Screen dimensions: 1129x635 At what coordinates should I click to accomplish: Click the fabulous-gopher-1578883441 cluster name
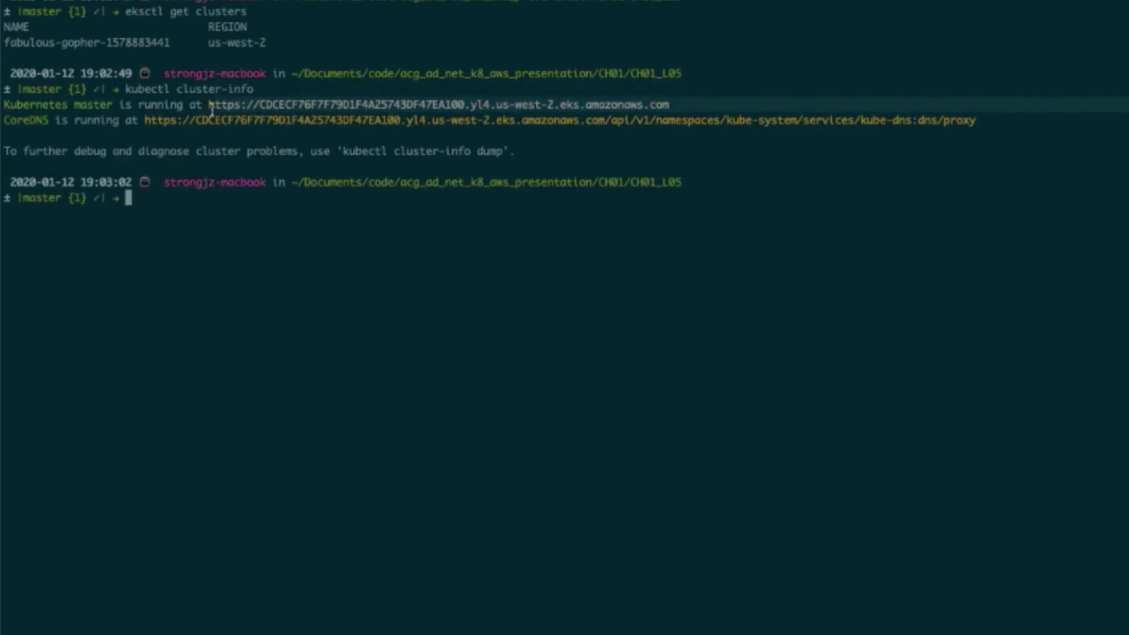(86, 43)
